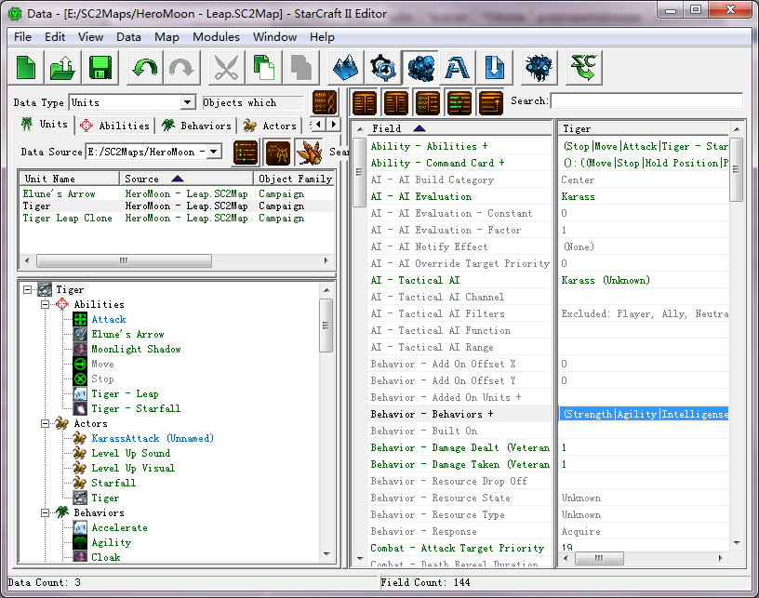Click the Search input field

[x=646, y=100]
